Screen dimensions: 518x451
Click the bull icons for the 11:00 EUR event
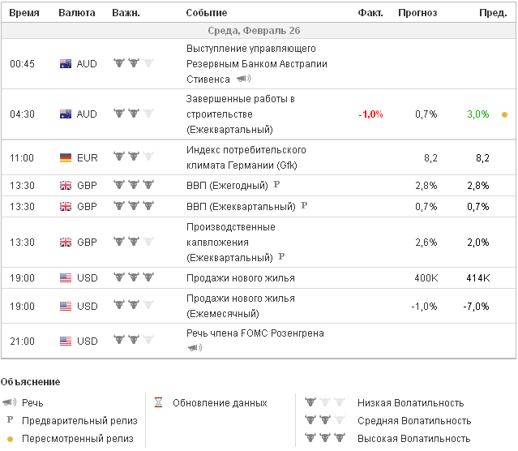133,157
